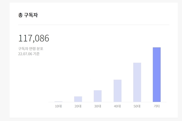Click the chart baseline axis
Image resolution: width=182 pixels, height=121 pixels.
point(107,102)
